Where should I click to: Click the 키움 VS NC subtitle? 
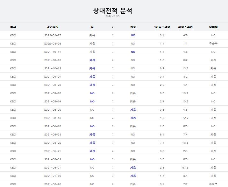(x=112, y=16)
